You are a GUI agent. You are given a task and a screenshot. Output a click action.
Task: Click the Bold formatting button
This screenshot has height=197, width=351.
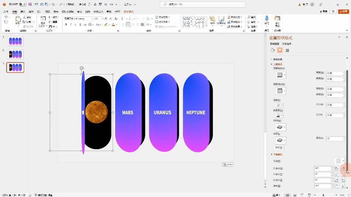(66, 24)
